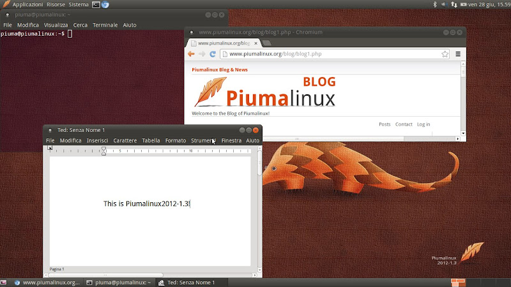Open terminal Aiuto menu
511x287 pixels.
coord(130,25)
